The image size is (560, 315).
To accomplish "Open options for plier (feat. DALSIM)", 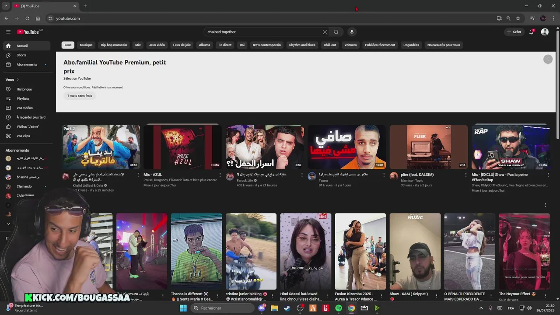I will 466,175.
